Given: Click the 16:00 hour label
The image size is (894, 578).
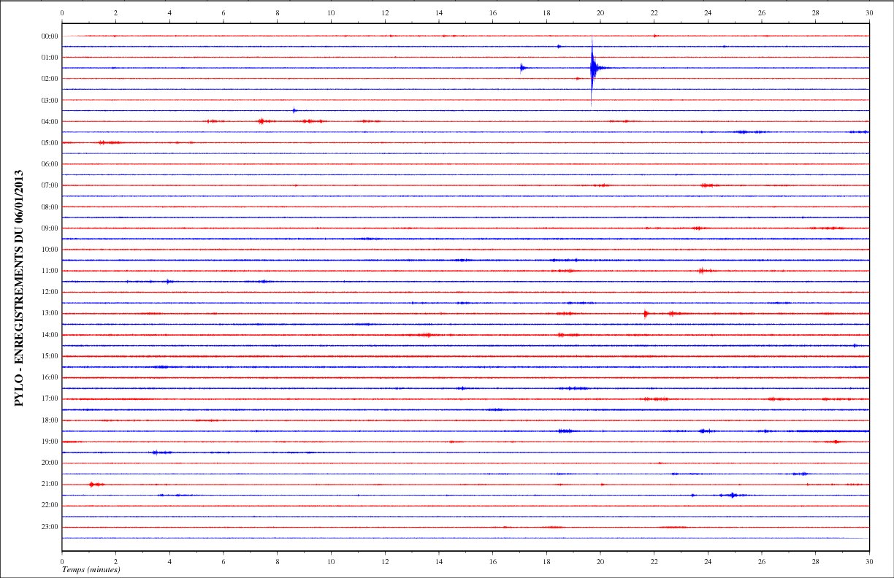Looking at the screenshot, I should point(50,377).
